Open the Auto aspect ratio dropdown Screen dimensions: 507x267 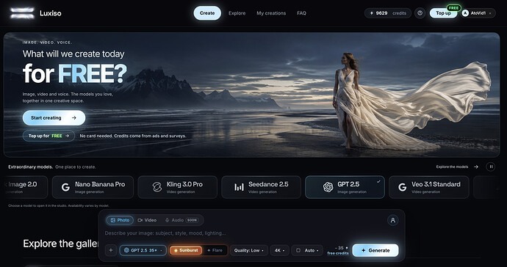coord(307,250)
